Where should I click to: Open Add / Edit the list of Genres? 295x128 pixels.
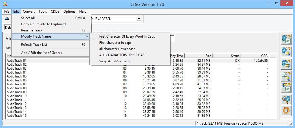51,53
